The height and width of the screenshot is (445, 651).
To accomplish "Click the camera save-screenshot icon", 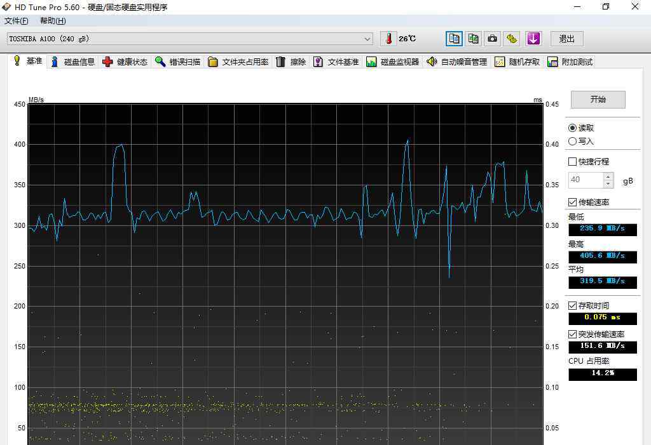I will click(493, 39).
